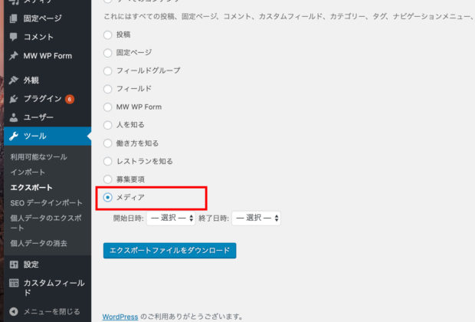475x322 pixels.
Task: Click the comment bubble icon in sidebar
Action: pos(14,37)
